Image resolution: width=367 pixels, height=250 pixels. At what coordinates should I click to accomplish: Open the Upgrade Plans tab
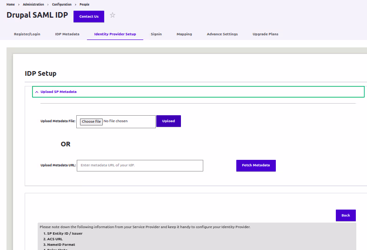[266, 34]
